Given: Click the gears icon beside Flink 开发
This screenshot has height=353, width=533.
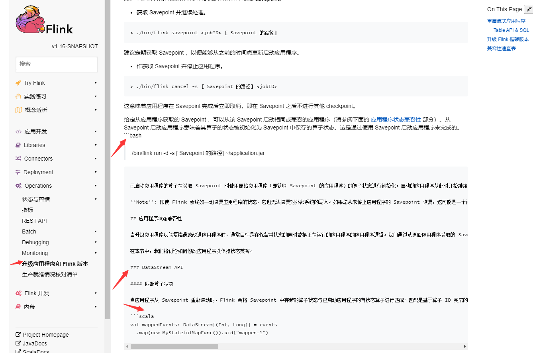Looking at the screenshot, I should (x=19, y=293).
